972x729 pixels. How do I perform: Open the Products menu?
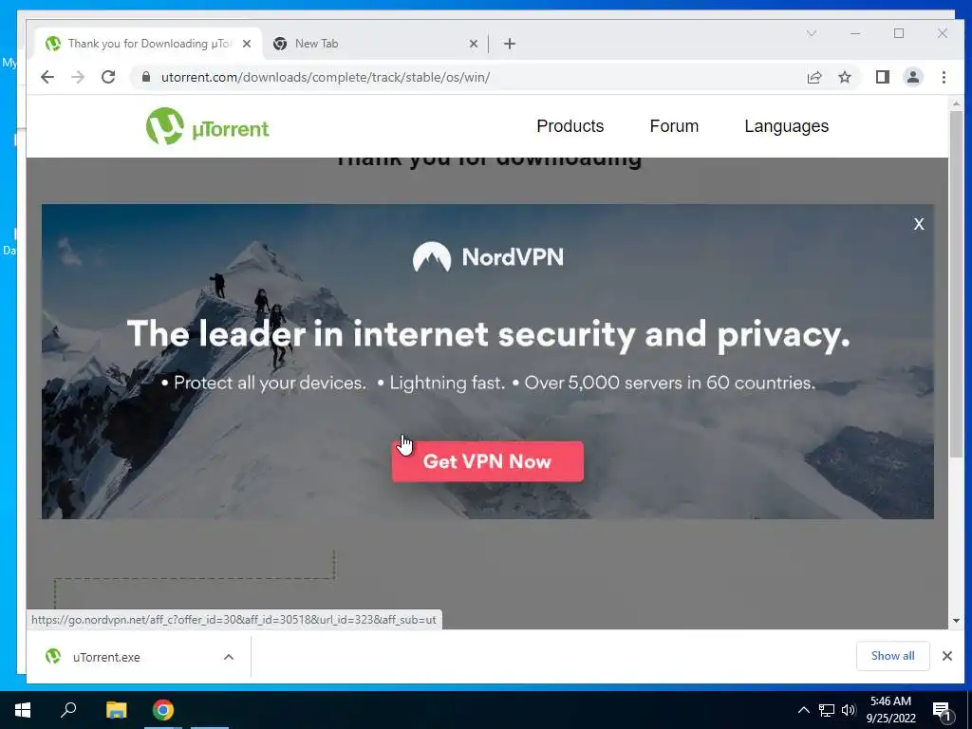pyautogui.click(x=570, y=126)
